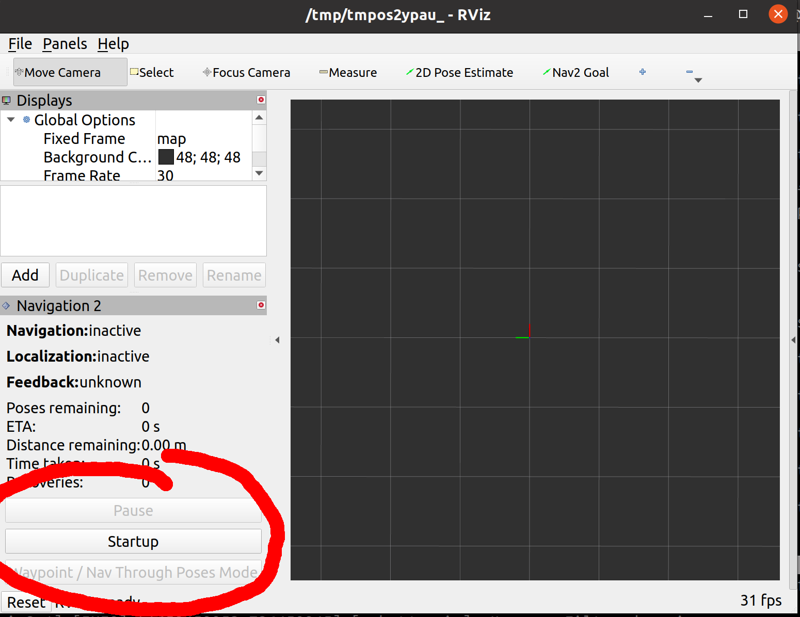Click Waypoint / Nav Through Poses Mode button

coord(133,572)
